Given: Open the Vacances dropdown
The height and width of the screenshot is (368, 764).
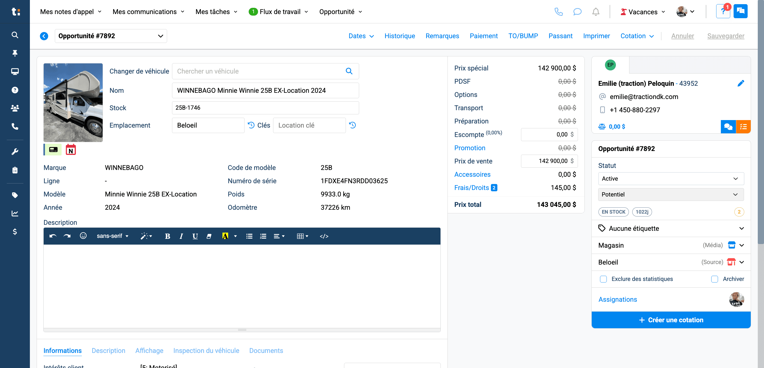Looking at the screenshot, I should [642, 12].
